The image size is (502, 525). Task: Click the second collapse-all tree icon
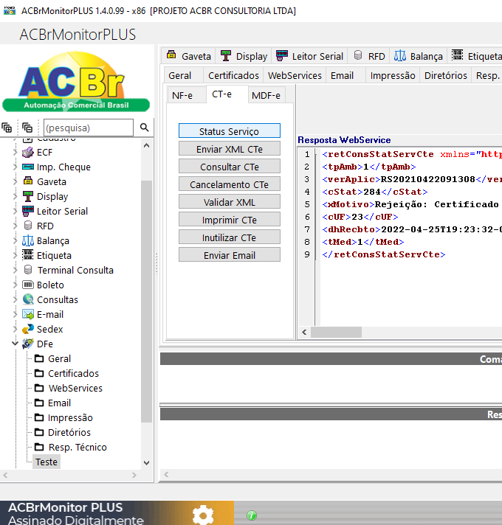pyautogui.click(x=27, y=128)
